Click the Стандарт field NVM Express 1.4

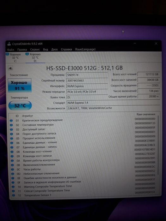click(113, 103)
